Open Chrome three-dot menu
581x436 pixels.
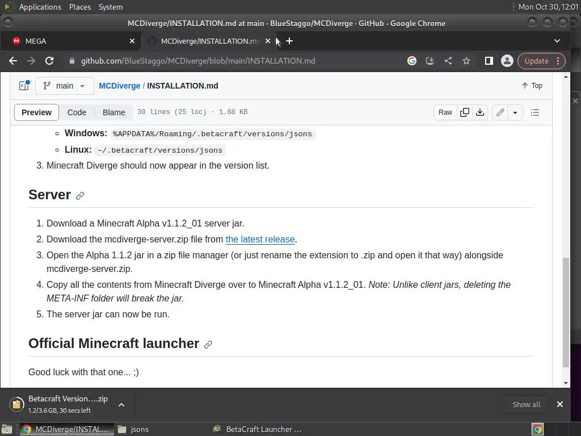click(x=558, y=61)
